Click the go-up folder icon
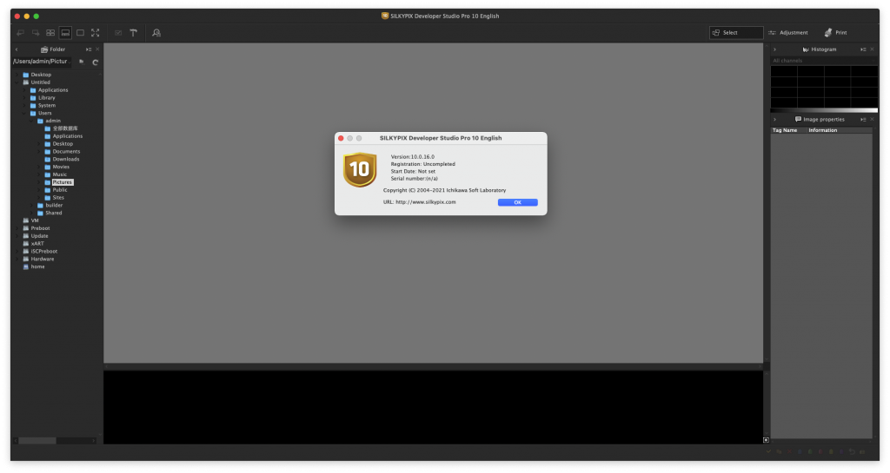890x473 pixels. click(x=82, y=62)
